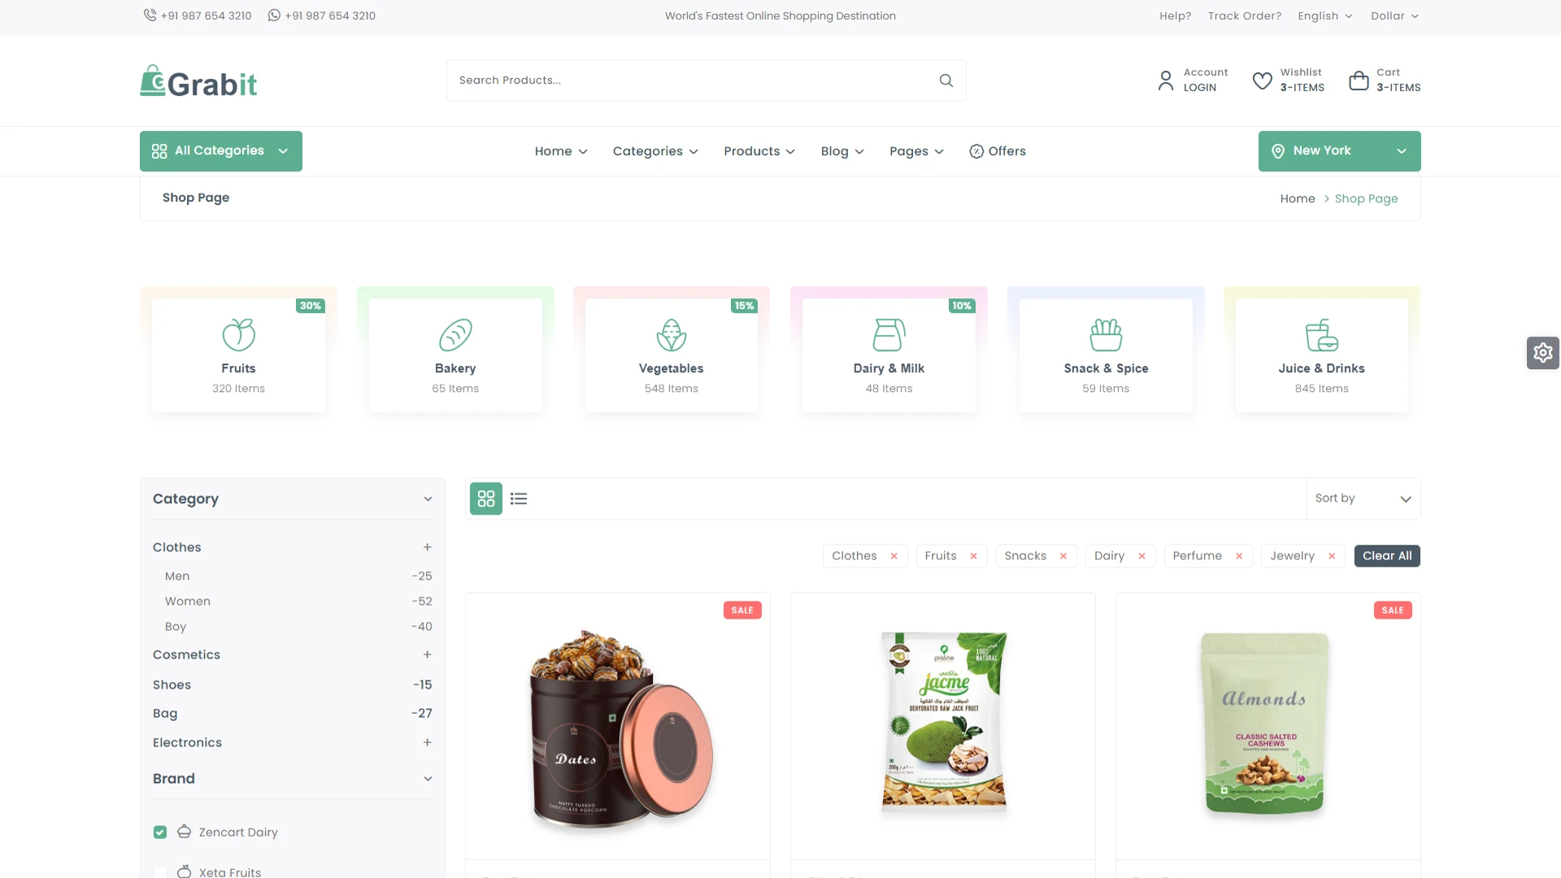Click the 30% badge on Fruits card
The height and width of the screenshot is (878, 1561).
tap(311, 306)
